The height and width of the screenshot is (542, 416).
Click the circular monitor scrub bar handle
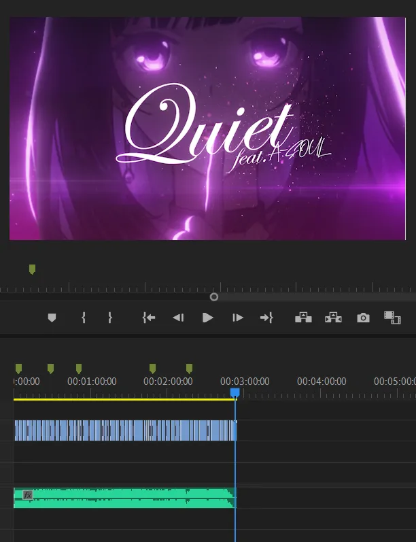[x=214, y=297]
